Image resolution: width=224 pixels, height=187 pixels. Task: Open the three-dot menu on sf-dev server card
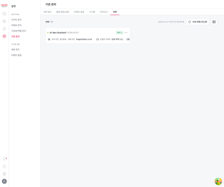pos(126,32)
